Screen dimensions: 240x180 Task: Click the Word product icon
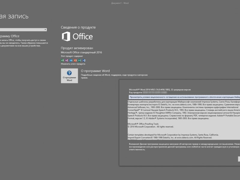[x=84, y=60]
